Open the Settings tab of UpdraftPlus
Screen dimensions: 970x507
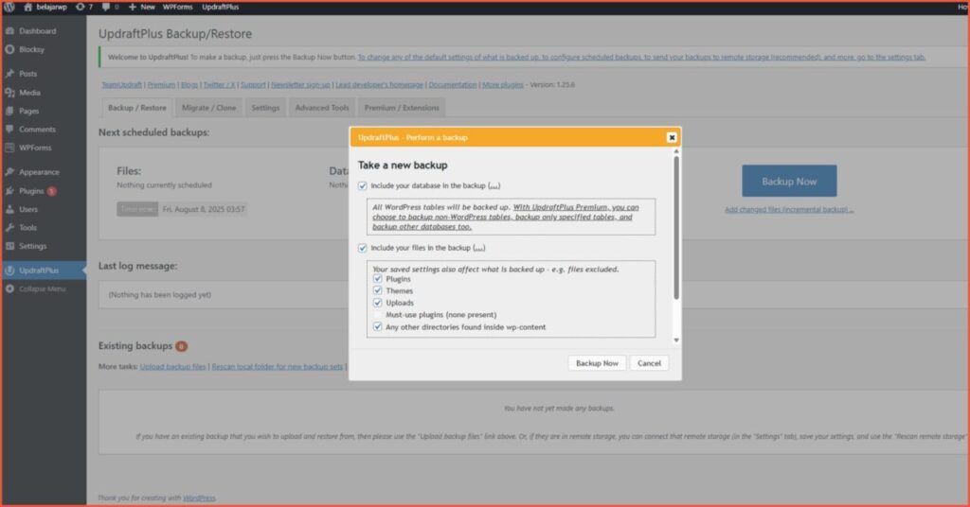(x=265, y=108)
